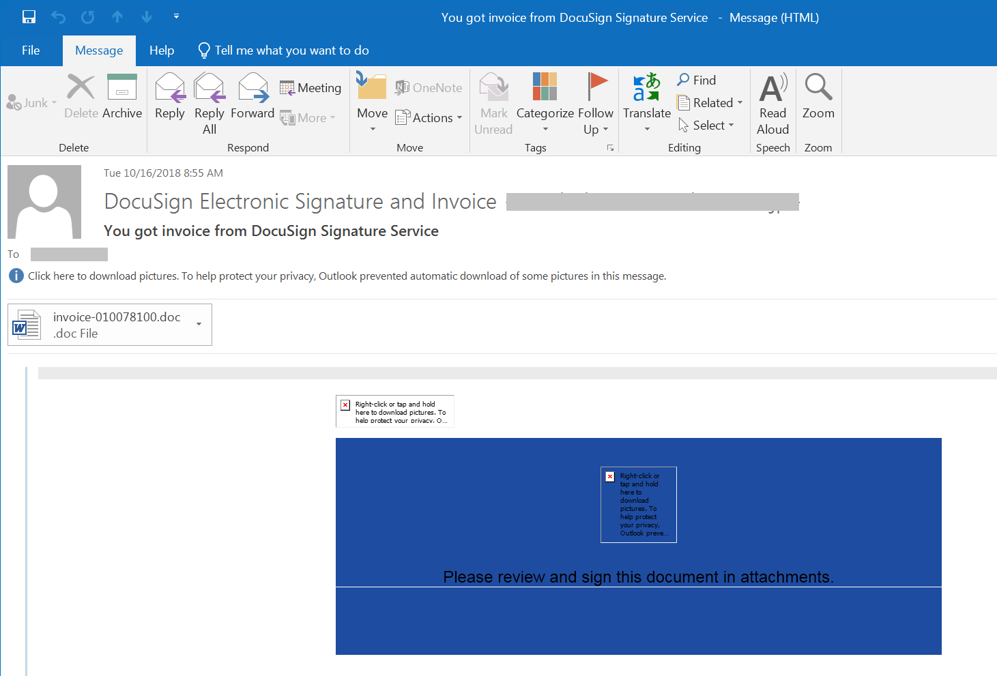This screenshot has width=997, height=676.
Task: Open the Junk dropdown menu
Action: point(31,103)
